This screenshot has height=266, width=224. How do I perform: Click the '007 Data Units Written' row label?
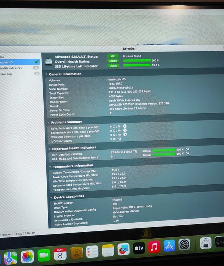67,154
